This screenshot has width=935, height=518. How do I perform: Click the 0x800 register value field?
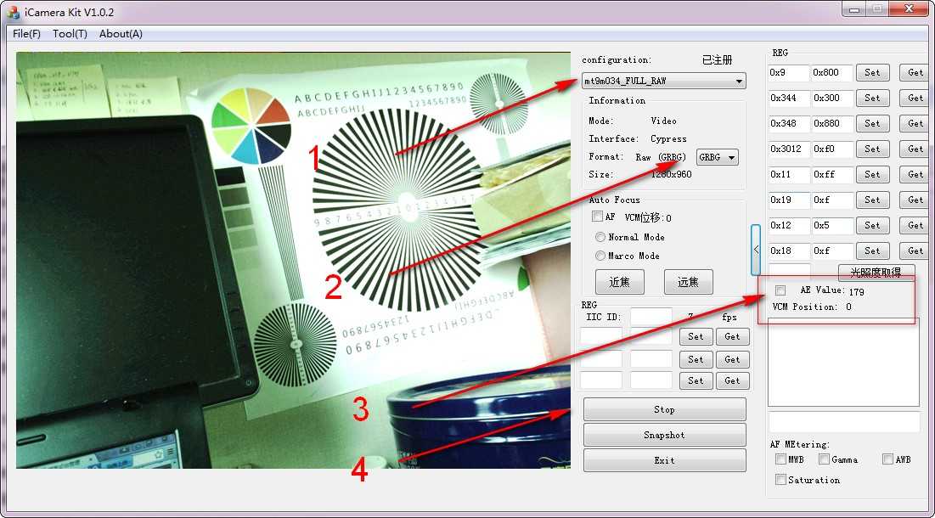pyautogui.click(x=832, y=73)
